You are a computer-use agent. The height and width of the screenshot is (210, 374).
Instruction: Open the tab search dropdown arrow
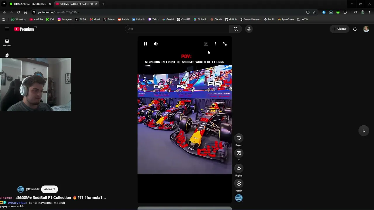click(4, 4)
